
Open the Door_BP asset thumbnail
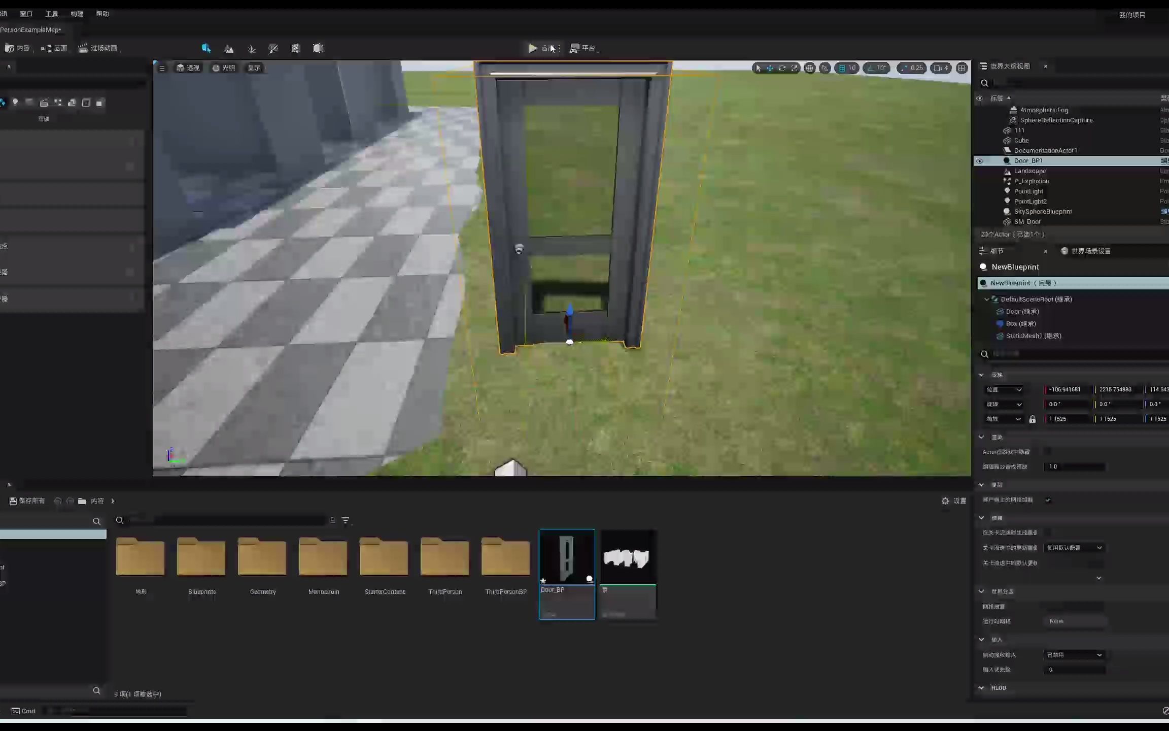567,557
